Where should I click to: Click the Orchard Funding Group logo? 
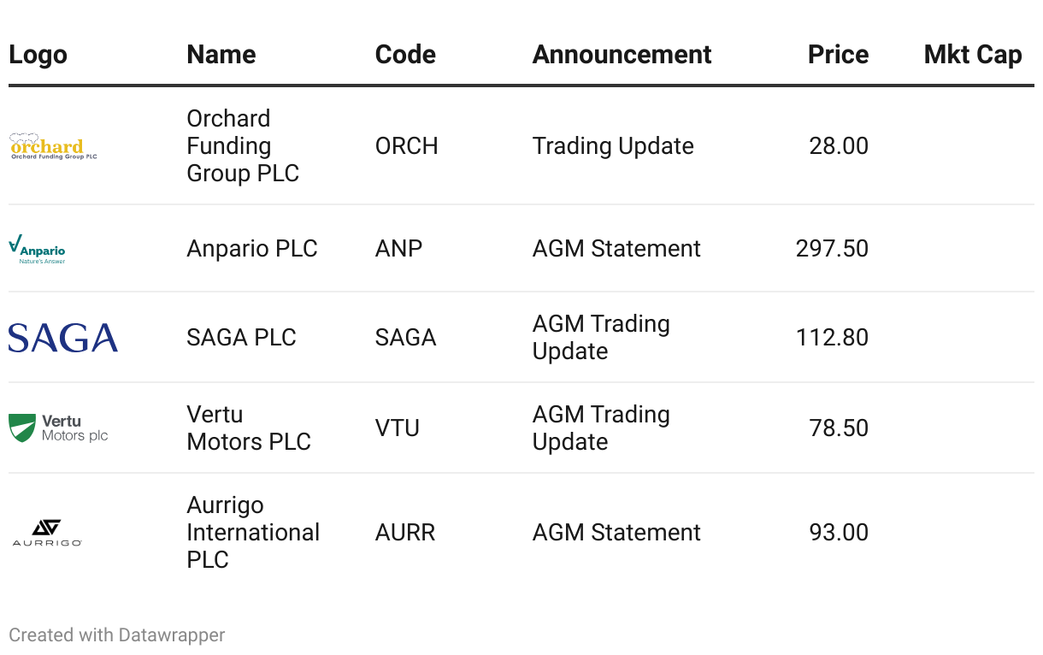pyautogui.click(x=53, y=146)
